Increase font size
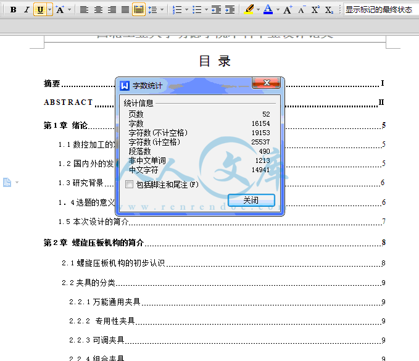 (288, 10)
